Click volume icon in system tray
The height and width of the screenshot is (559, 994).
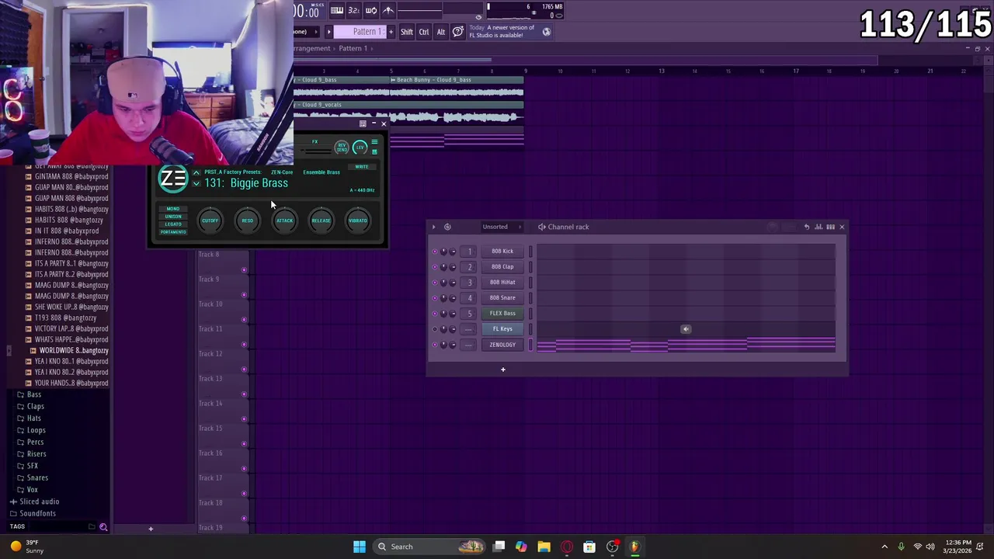pos(930,547)
